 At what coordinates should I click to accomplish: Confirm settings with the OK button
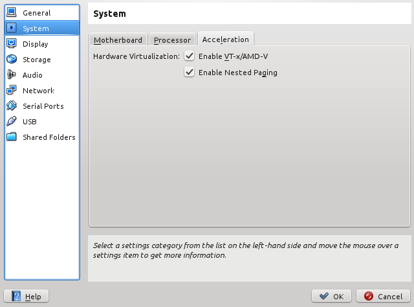click(x=331, y=296)
